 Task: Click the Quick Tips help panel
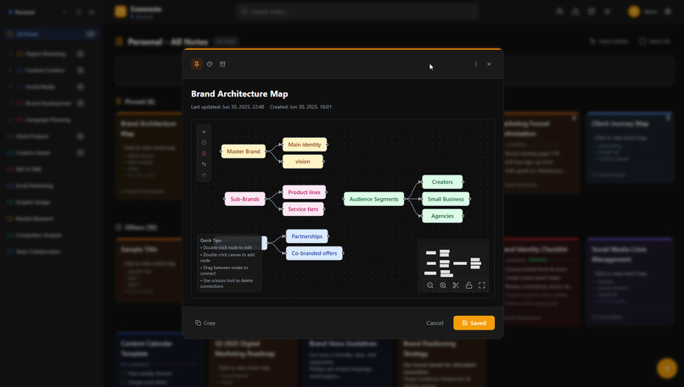[x=229, y=263]
